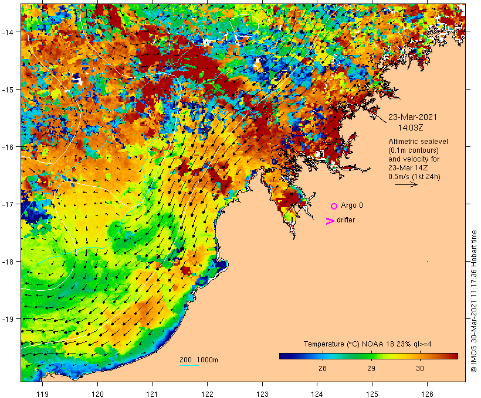Click the colorbar value 28 label
Image resolution: width=481 pixels, height=398 pixels.
click(323, 368)
